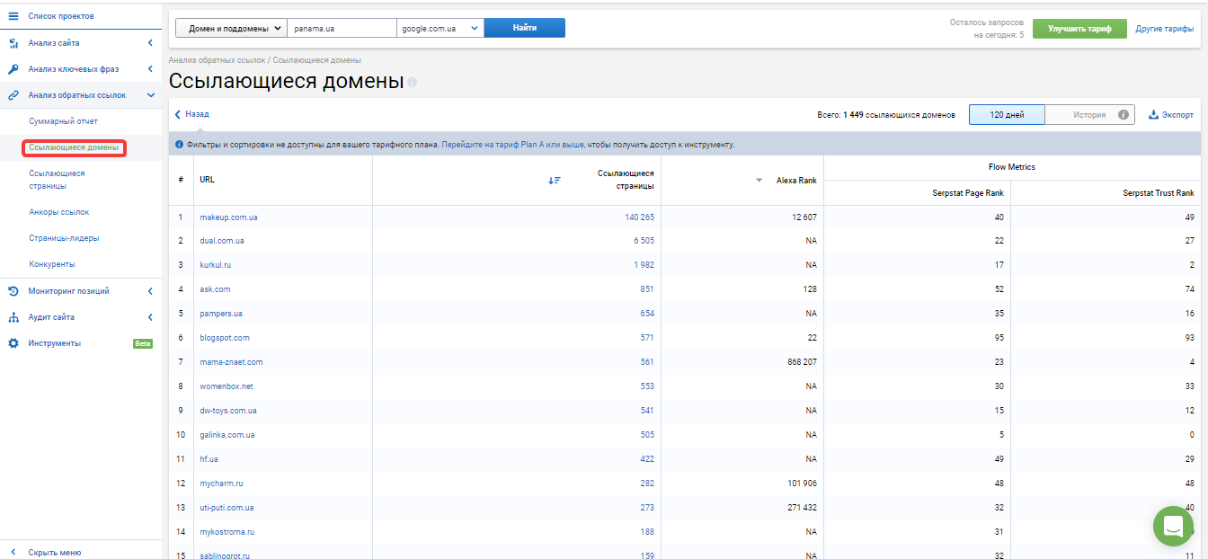
Task: Click the Аудит сайта sitemap icon
Action: coord(13,317)
